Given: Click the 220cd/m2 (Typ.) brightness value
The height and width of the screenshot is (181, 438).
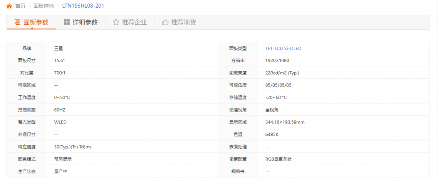Looking at the screenshot, I should [282, 73].
